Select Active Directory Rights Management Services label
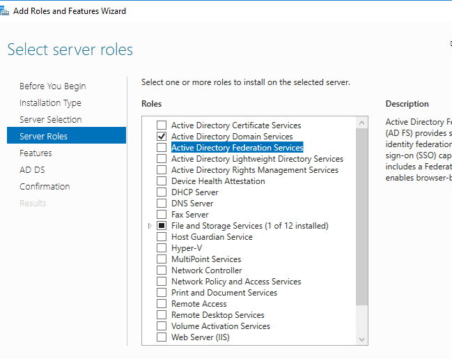Image resolution: width=452 pixels, height=359 pixels. coord(255,170)
